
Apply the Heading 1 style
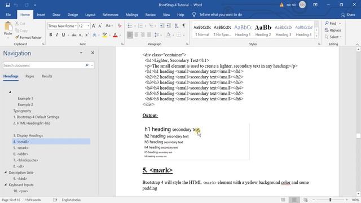(243, 30)
